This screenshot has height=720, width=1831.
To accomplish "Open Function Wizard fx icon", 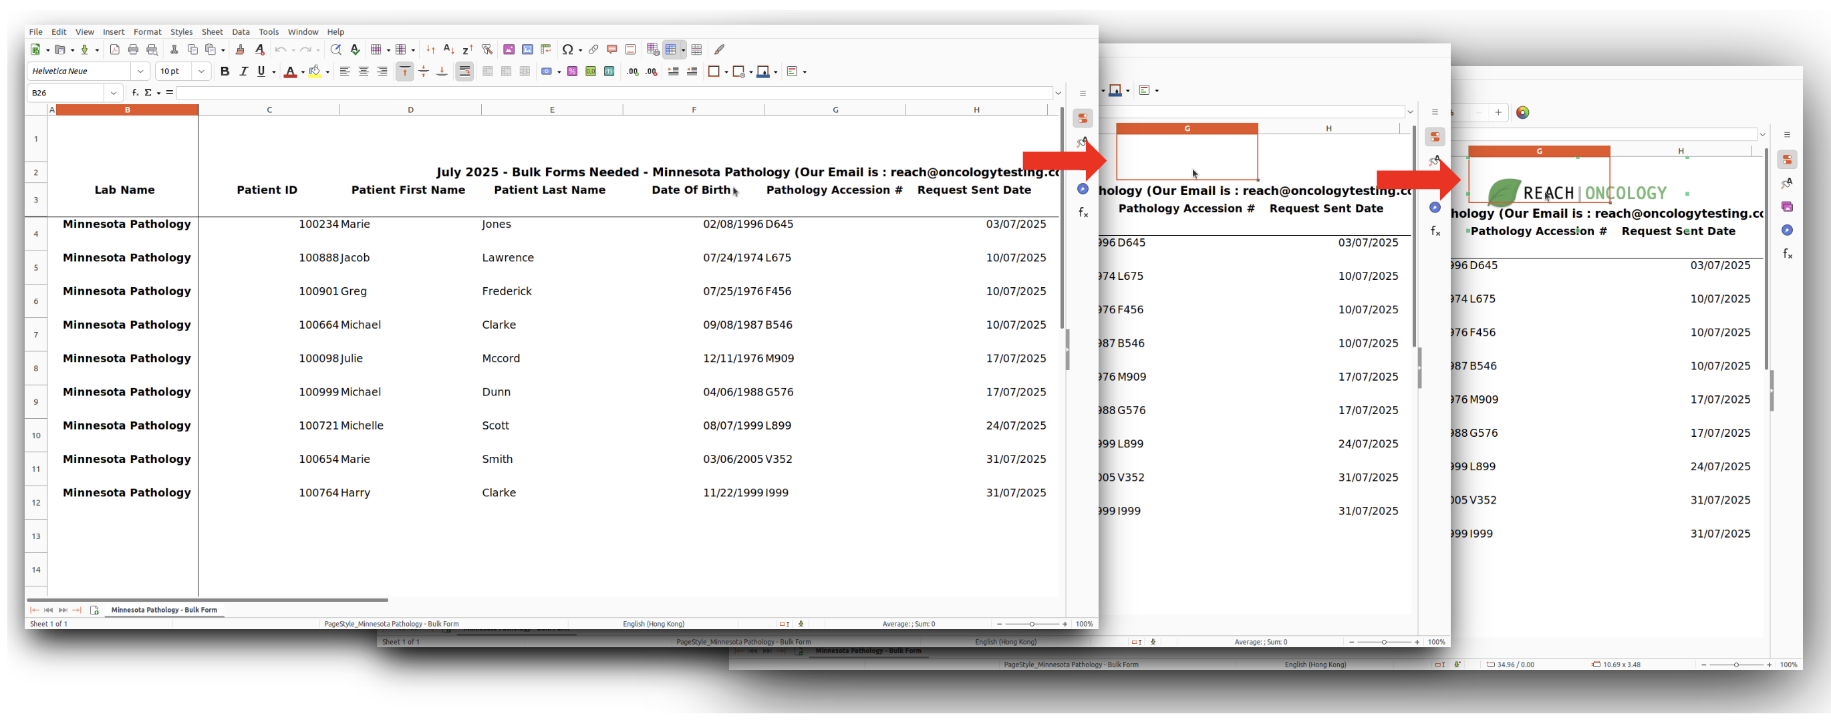I will click(x=135, y=93).
